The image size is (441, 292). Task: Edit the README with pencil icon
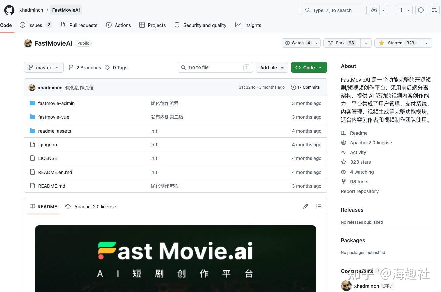point(306,206)
